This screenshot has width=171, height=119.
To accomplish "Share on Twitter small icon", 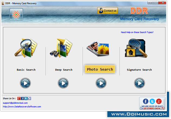I will [x=26, y=98].
